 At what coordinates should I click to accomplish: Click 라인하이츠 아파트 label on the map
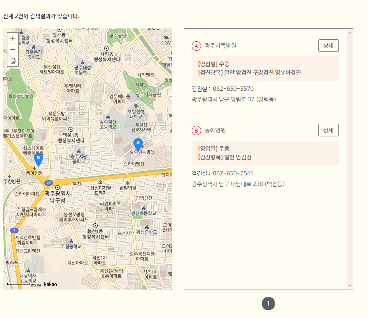point(110,206)
